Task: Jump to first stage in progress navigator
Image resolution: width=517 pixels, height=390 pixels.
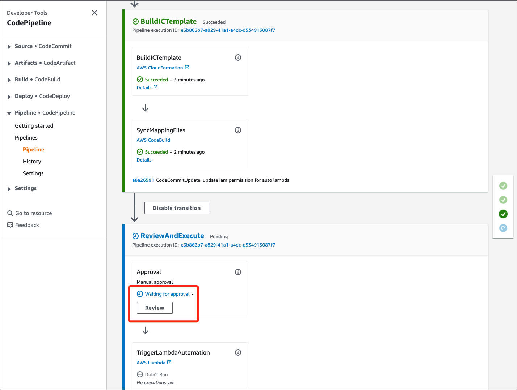Action: click(x=503, y=186)
